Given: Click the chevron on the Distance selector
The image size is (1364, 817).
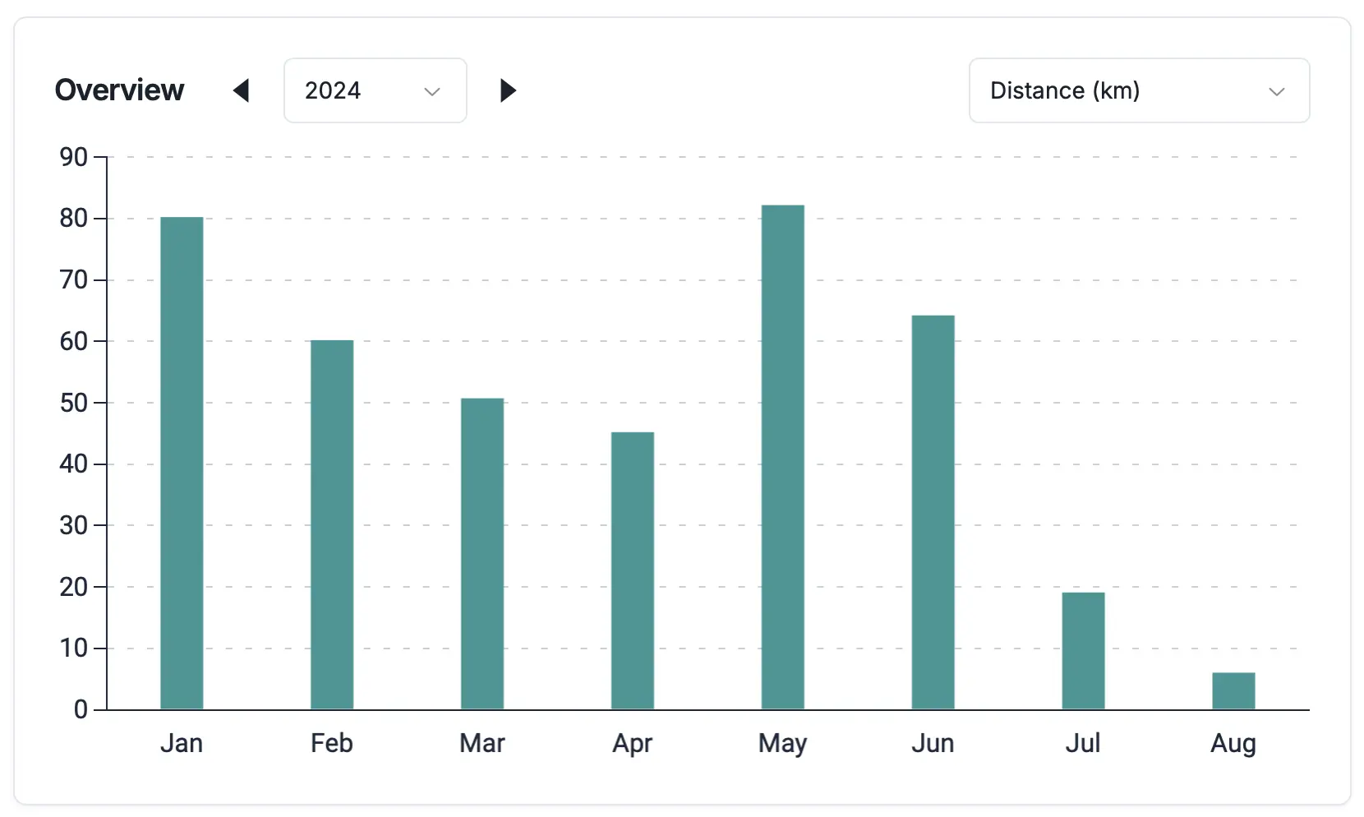Looking at the screenshot, I should coord(1277,91).
